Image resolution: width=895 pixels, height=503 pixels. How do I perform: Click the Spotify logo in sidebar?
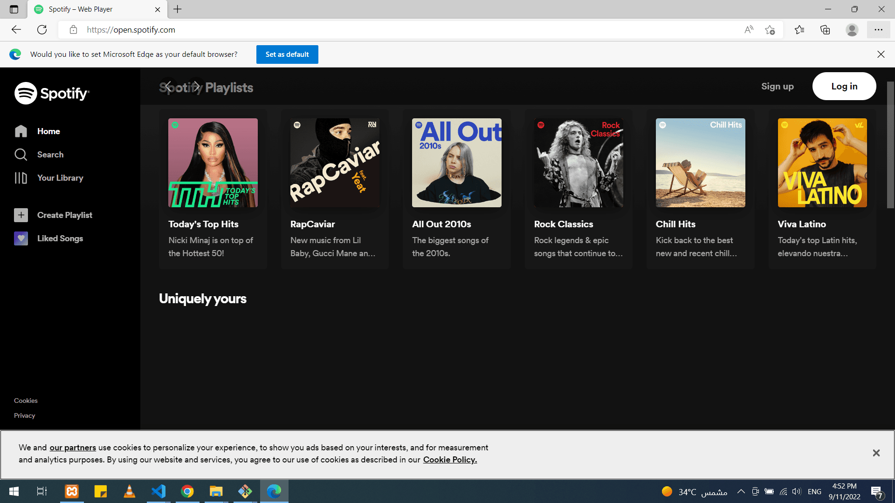pyautogui.click(x=52, y=93)
